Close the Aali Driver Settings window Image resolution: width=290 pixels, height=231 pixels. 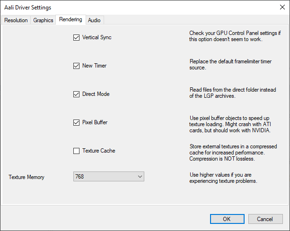[x=282, y=7]
